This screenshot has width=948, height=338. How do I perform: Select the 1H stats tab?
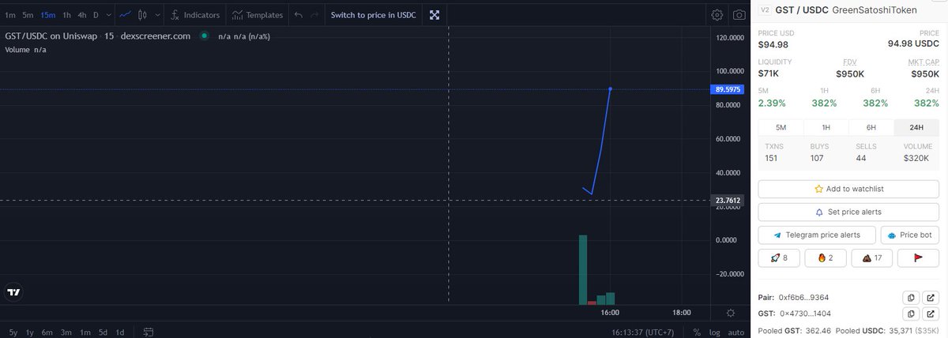pos(826,127)
